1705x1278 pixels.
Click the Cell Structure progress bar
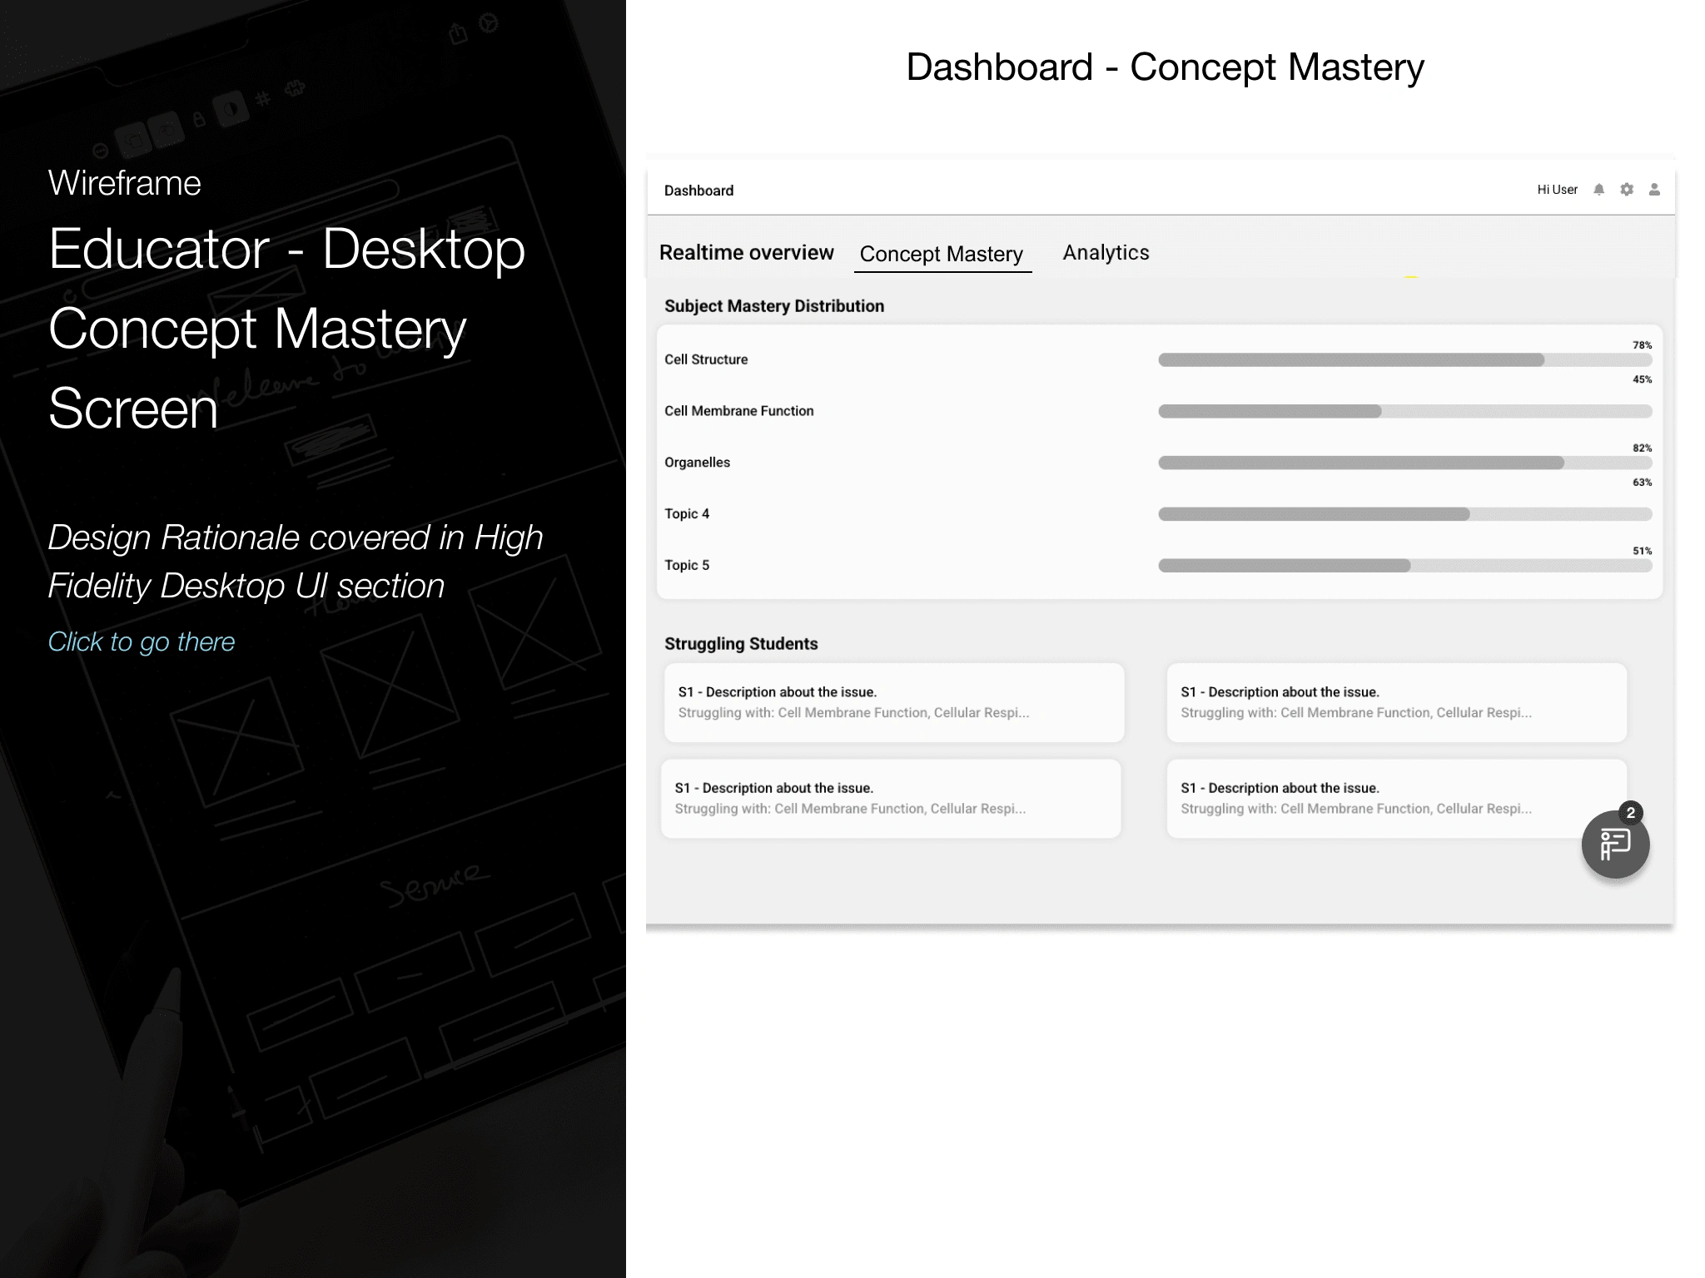click(x=1404, y=360)
